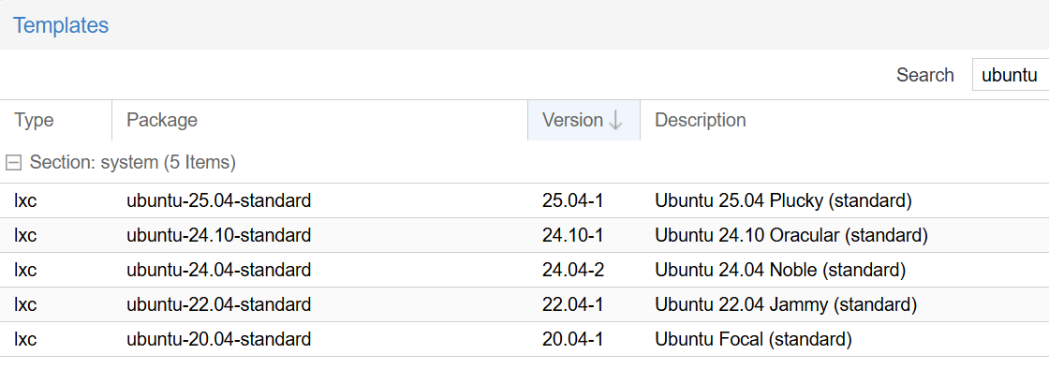Click version cell 20.04-1
Image resolution: width=1049 pixels, height=369 pixels.
[572, 340]
